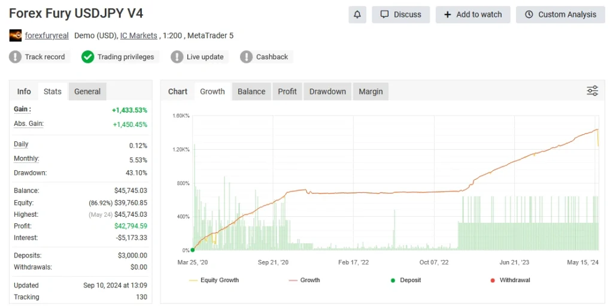Screen dimensions: 613x306
Task: Click the notification bell icon
Action: pos(357,14)
